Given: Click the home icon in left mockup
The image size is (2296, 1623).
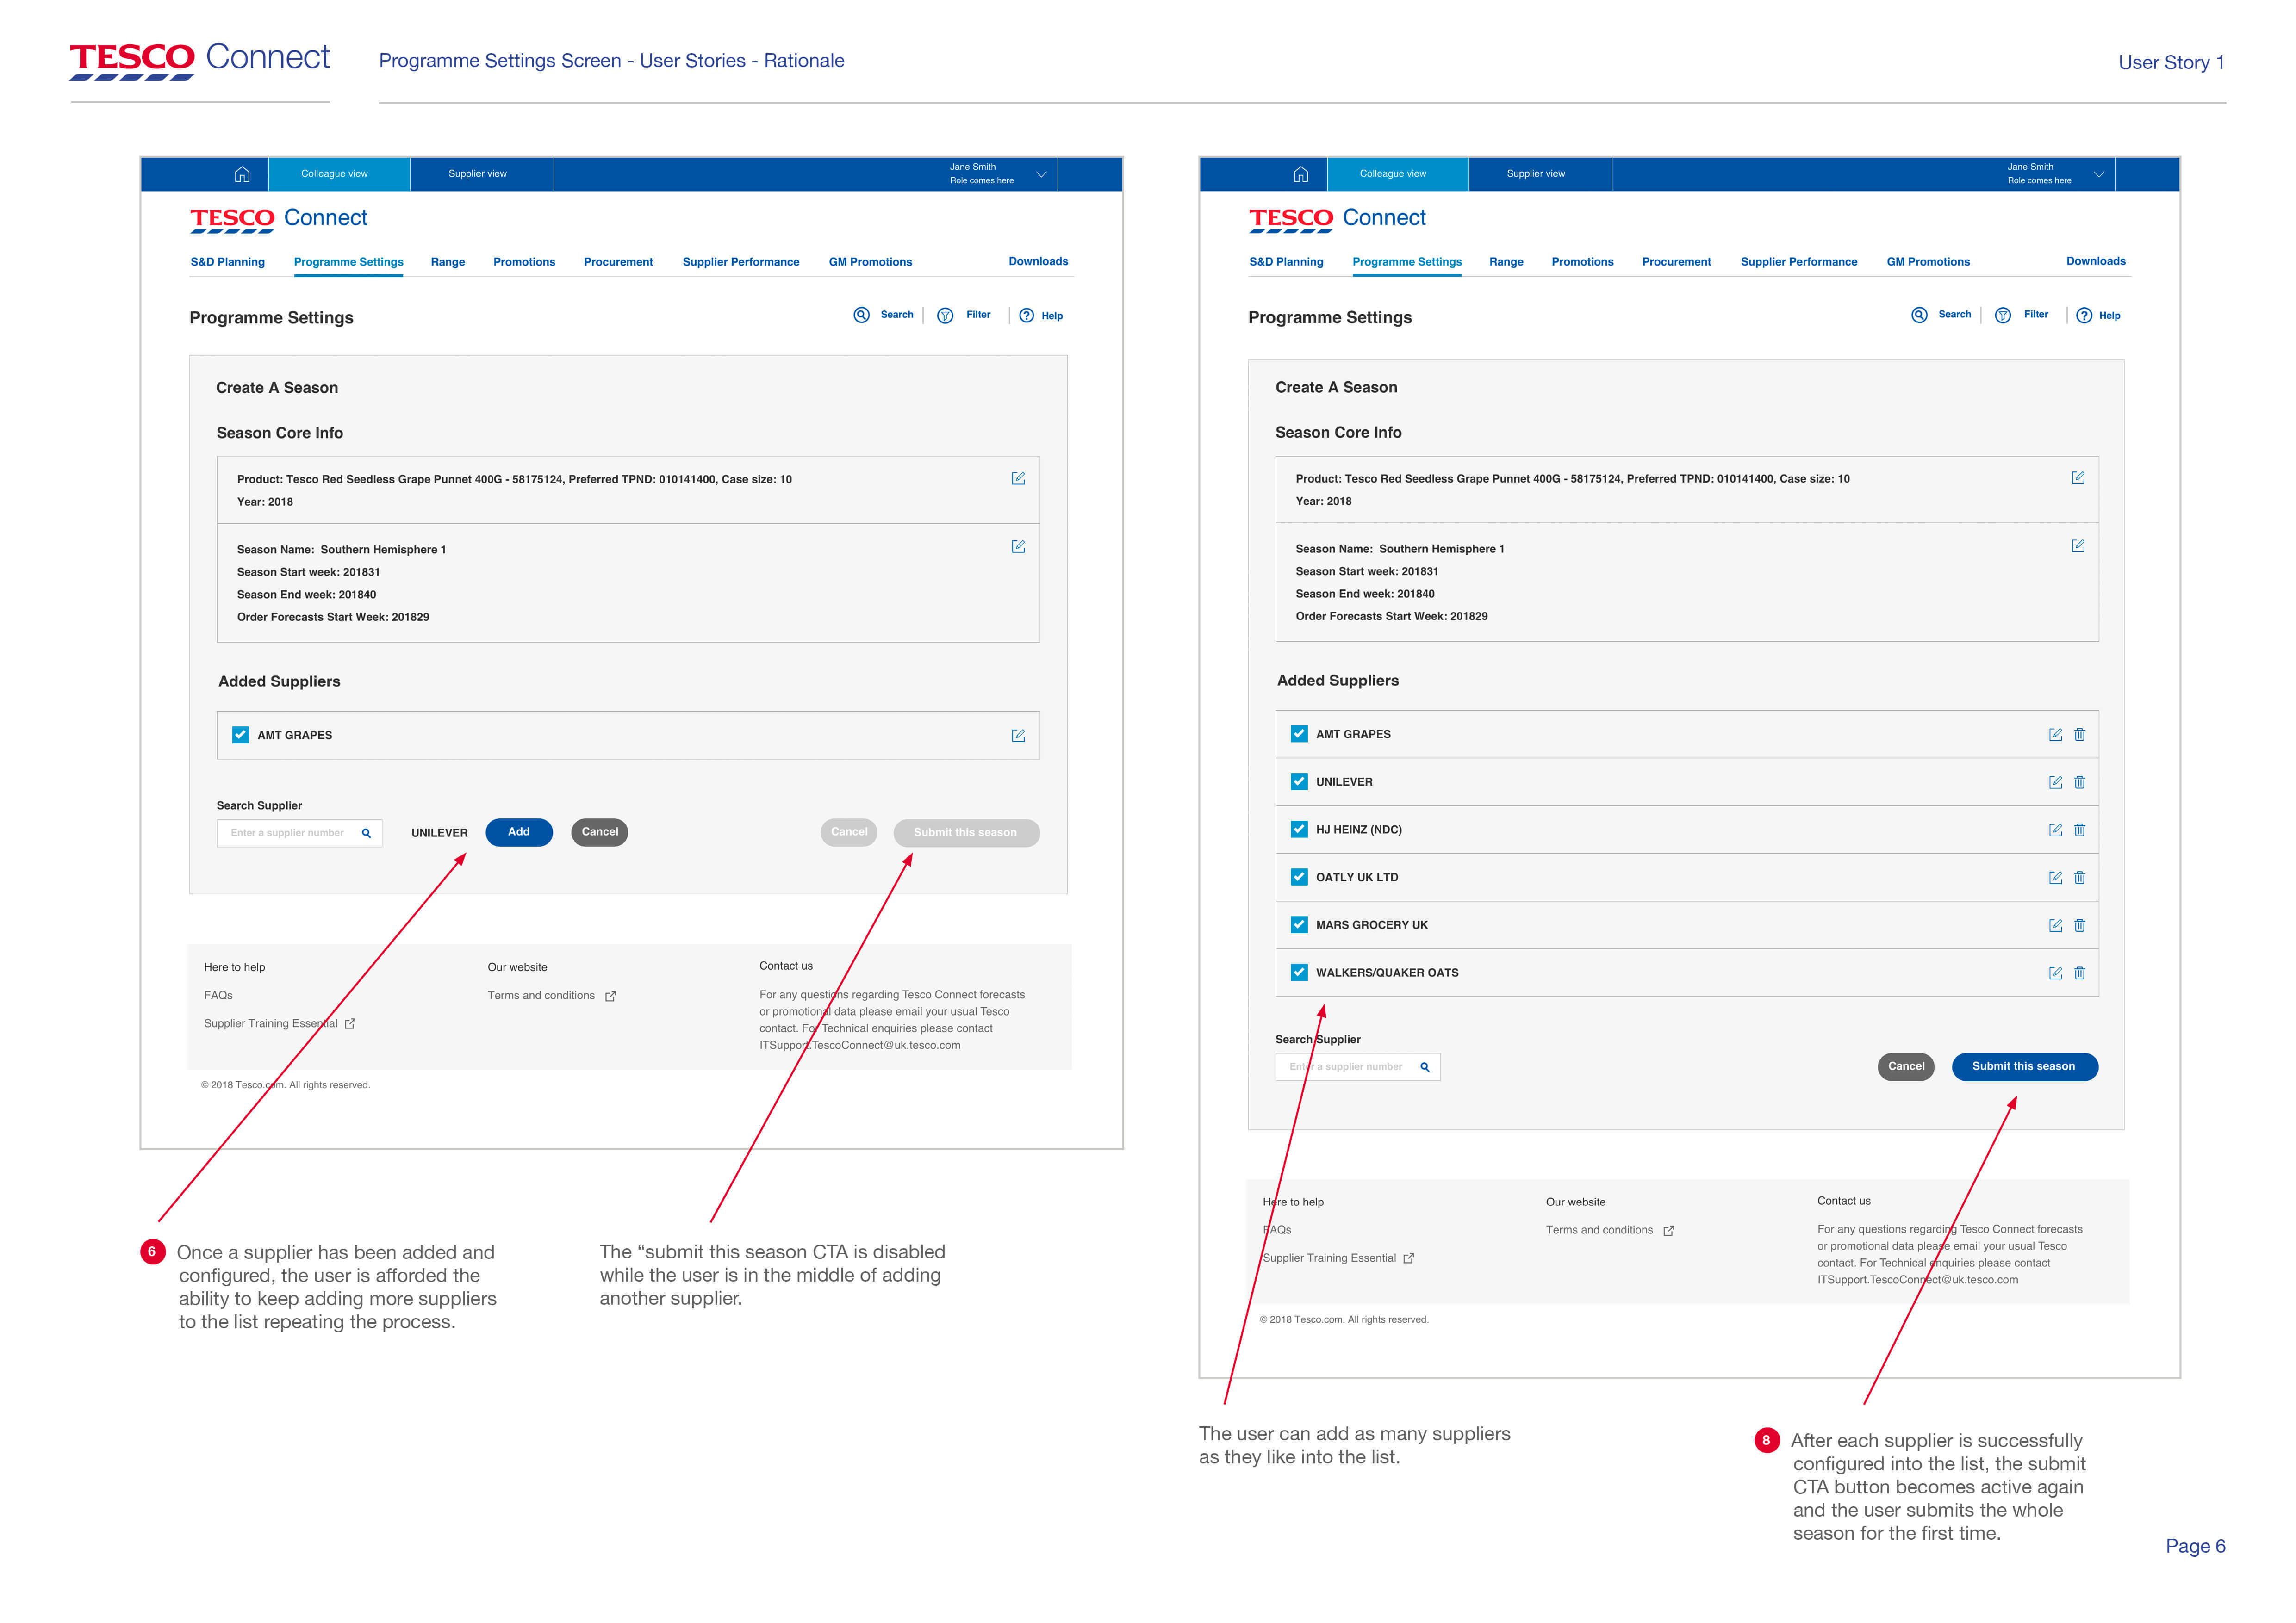Looking at the screenshot, I should [242, 174].
